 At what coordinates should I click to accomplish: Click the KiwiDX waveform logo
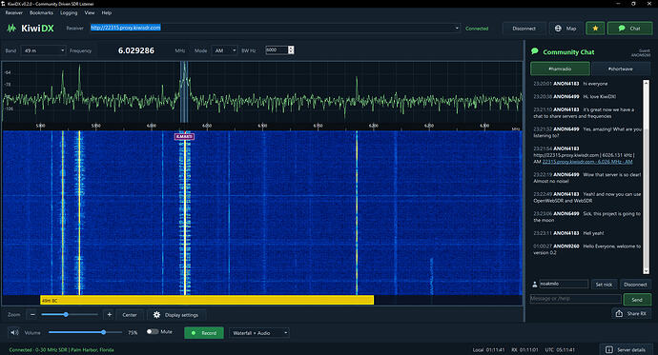(x=11, y=29)
